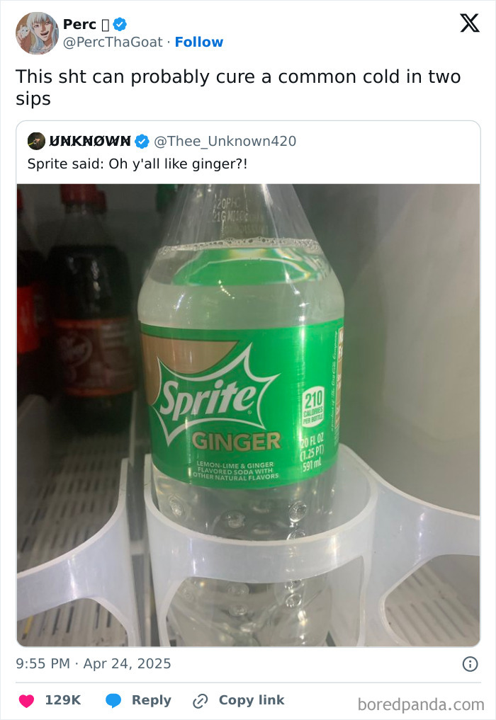
Task: Click the verified badge next to Perc
Action: coord(120,23)
